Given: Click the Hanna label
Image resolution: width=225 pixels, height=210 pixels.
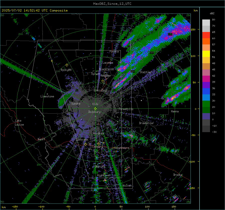Looking at the screenshot, I should [x=175, y=111].
